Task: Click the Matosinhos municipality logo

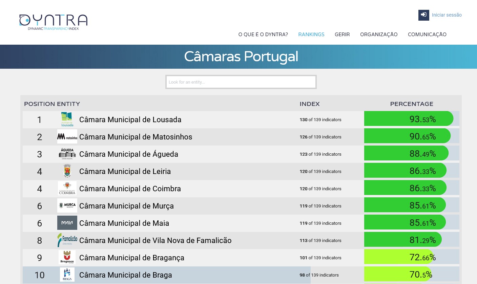Action: coord(67,137)
